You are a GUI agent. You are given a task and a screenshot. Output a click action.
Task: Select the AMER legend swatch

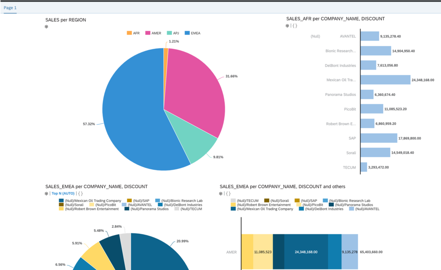click(x=148, y=33)
